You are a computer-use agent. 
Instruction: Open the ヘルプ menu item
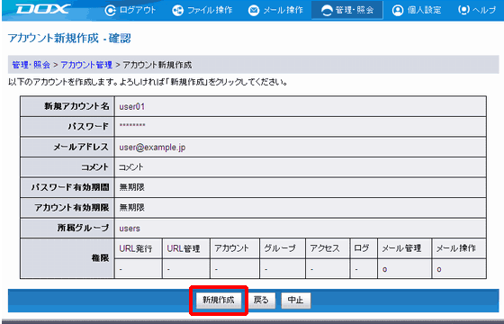(484, 10)
